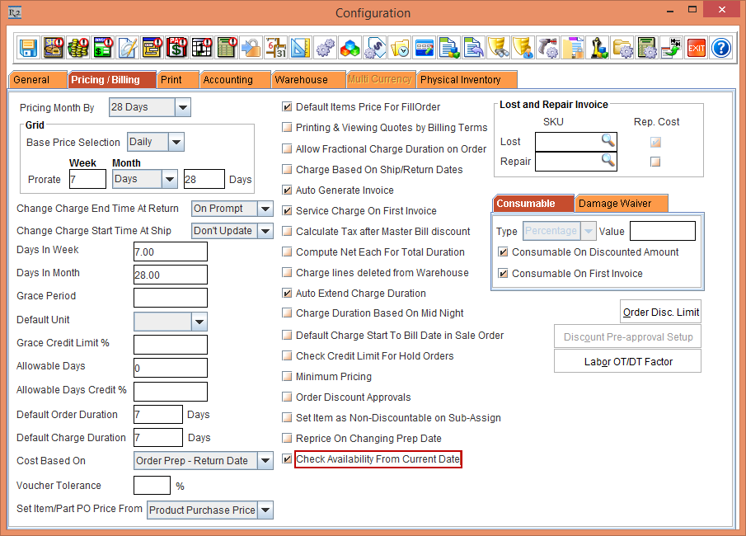Click the red EXIT toolbar icon
This screenshot has height=536, width=746.
click(697, 48)
